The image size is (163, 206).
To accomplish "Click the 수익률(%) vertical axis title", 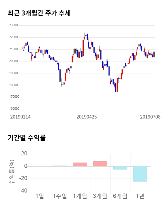I will pyautogui.click(x=12, y=172).
